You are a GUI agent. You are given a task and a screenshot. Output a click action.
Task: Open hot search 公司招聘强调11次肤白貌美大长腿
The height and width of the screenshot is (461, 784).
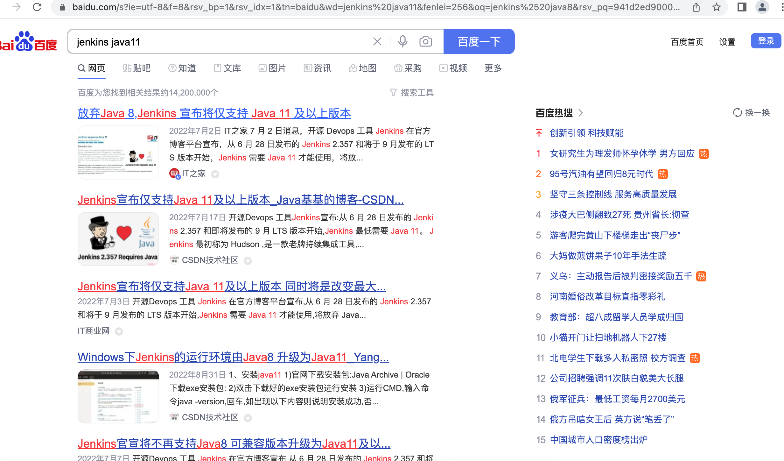(617, 379)
